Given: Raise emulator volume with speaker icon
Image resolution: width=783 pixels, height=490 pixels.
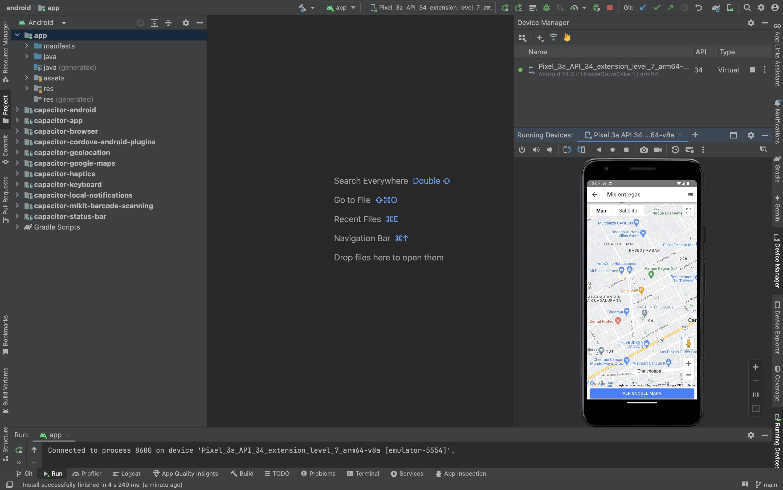Looking at the screenshot, I should coord(536,150).
